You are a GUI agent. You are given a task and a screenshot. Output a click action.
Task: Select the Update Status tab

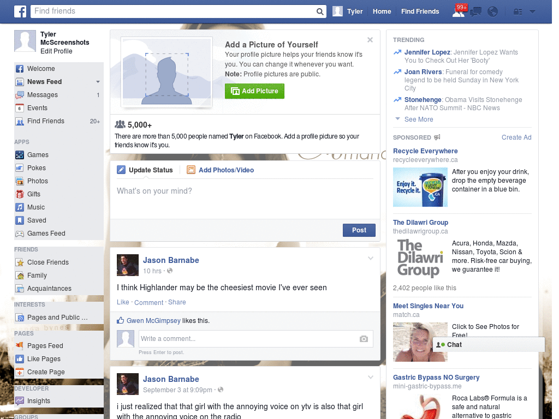coord(145,170)
